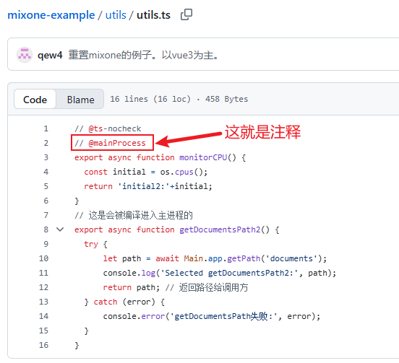This screenshot has width=399, height=363.
Task: Select line number 10
Action: [44, 258]
